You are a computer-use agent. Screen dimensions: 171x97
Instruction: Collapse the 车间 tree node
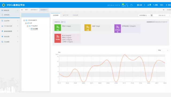(x=26, y=23)
